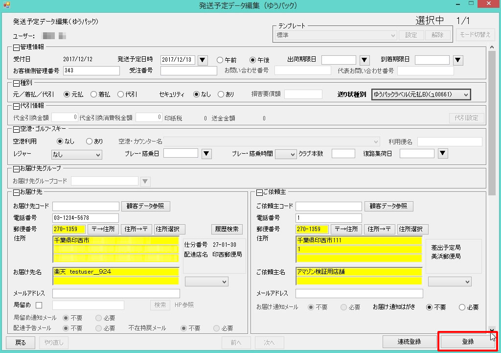501x353 pixels.
Task: Click 顧客データ参照 for お届け先
Action: [145, 206]
